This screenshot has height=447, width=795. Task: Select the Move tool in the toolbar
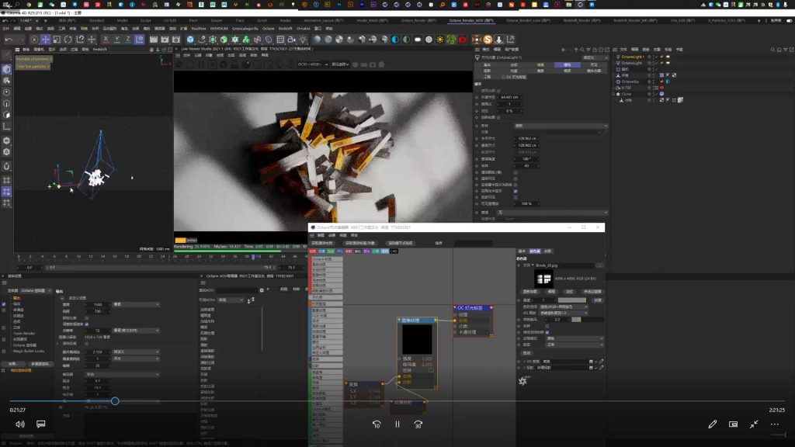pyautogui.click(x=45, y=36)
